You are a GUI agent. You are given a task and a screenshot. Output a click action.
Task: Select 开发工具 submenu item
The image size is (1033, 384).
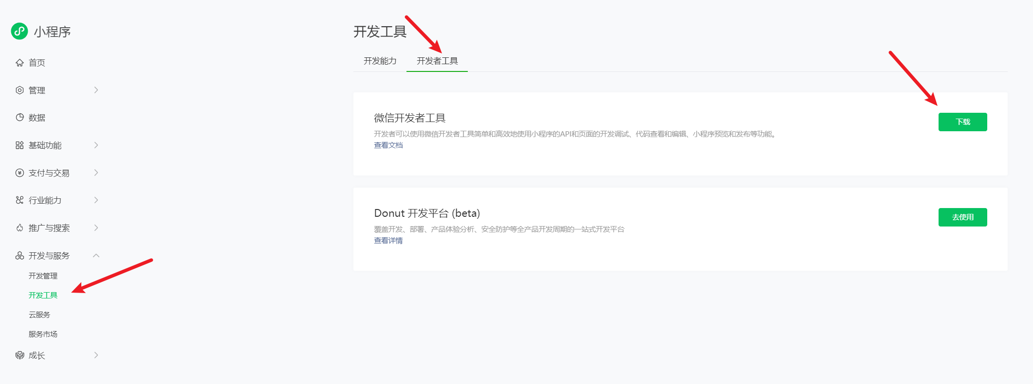coord(43,295)
